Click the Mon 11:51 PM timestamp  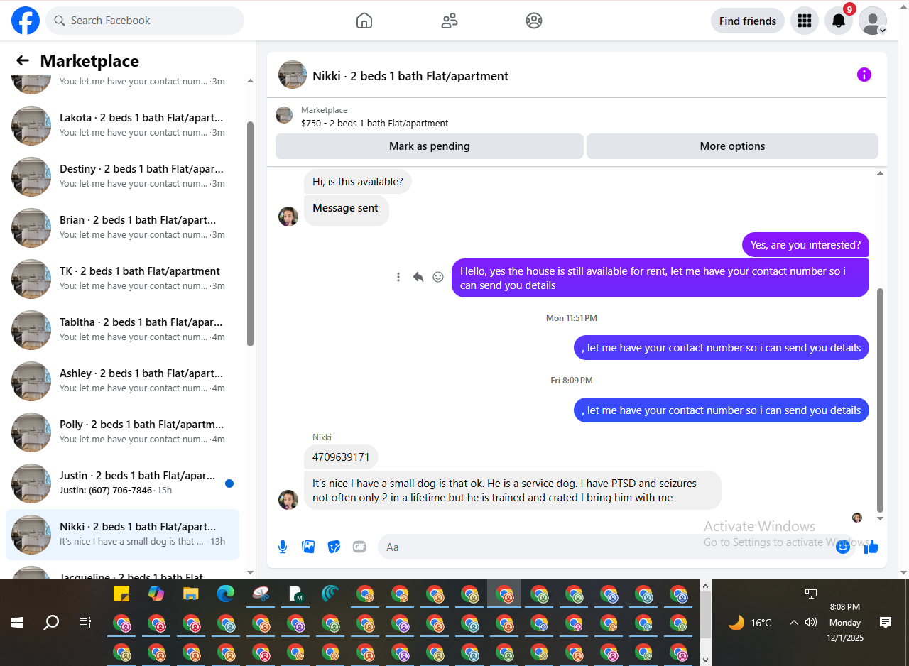(572, 318)
